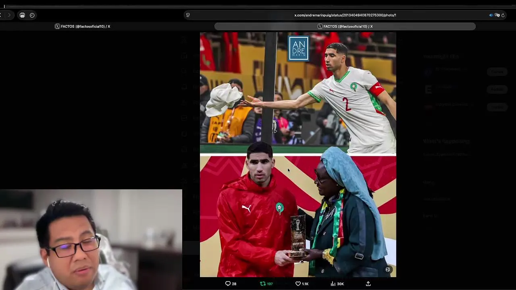Go forward with the browser forward arrow

pyautogui.click(x=9, y=15)
